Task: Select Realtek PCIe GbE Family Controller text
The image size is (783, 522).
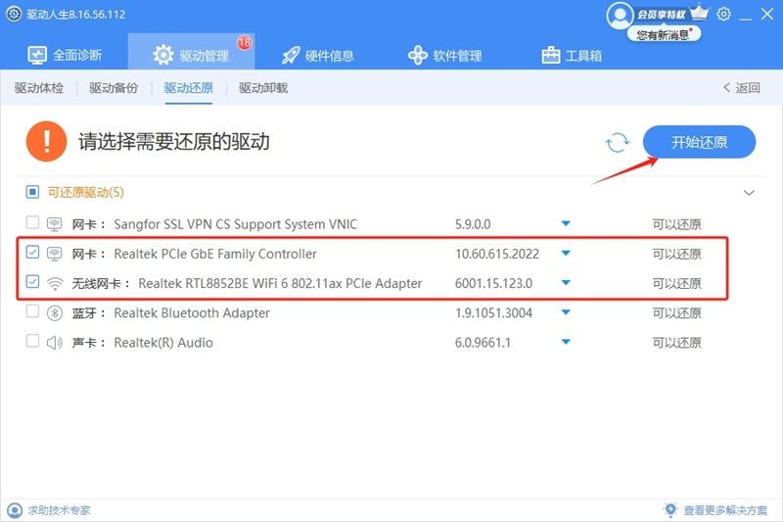Action: (215, 254)
